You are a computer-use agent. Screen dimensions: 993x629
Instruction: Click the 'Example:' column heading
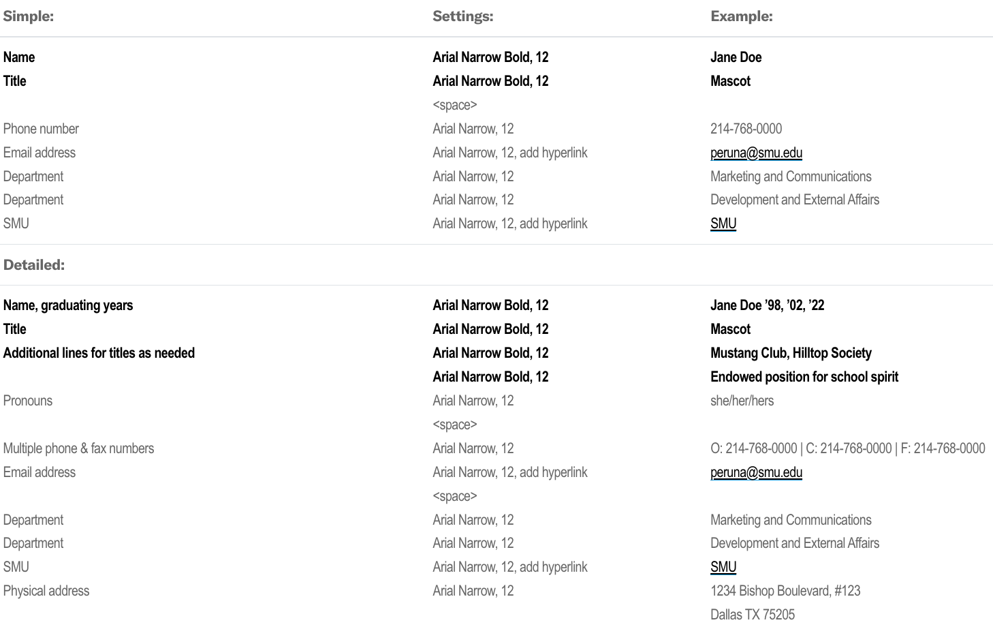(742, 16)
